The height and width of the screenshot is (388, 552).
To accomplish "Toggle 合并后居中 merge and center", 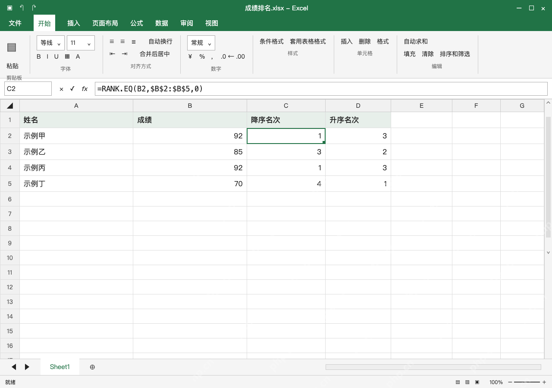I will (x=155, y=54).
